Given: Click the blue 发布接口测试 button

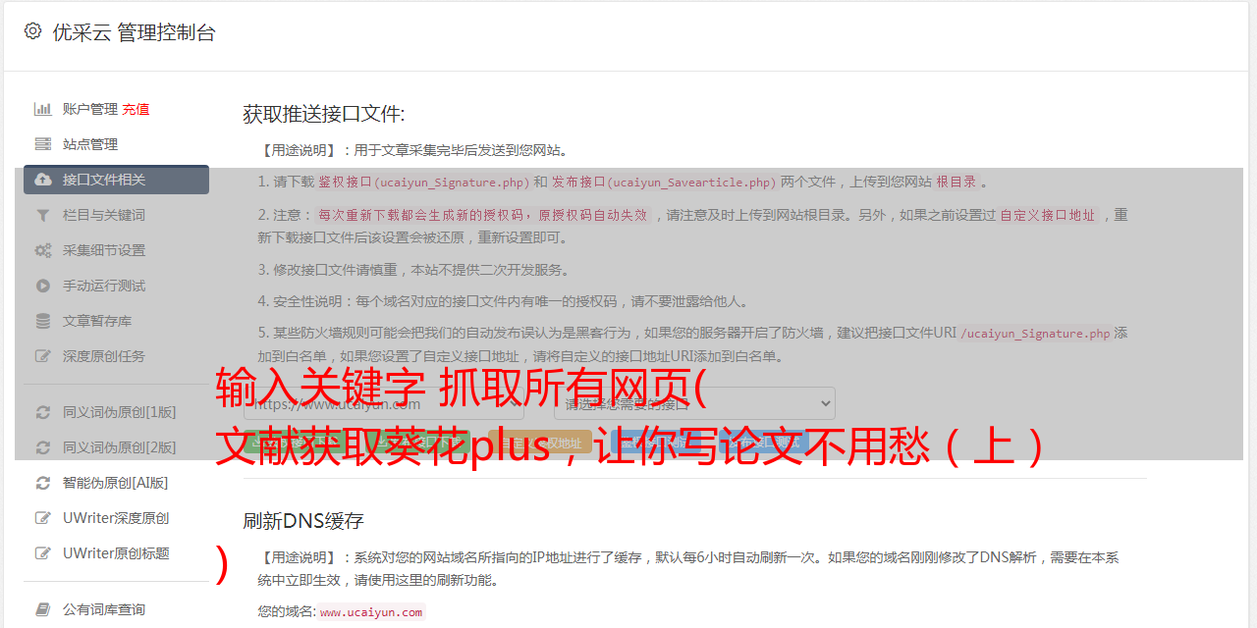Looking at the screenshot, I should coord(761,443).
